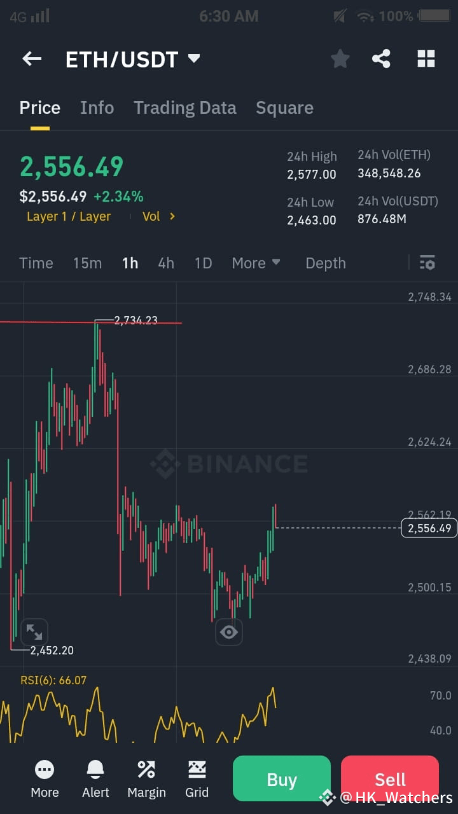The height and width of the screenshot is (814, 458).
Task: Expand the More timeframe dropdown
Action: (256, 263)
